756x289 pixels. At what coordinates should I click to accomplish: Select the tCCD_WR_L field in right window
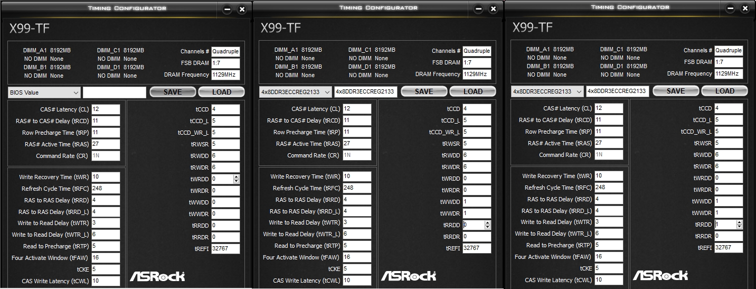pyautogui.click(x=729, y=132)
